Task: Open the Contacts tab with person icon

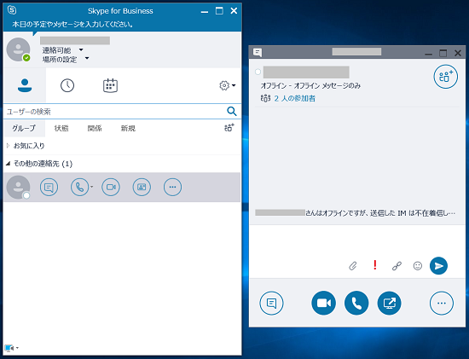Action: pos(25,85)
